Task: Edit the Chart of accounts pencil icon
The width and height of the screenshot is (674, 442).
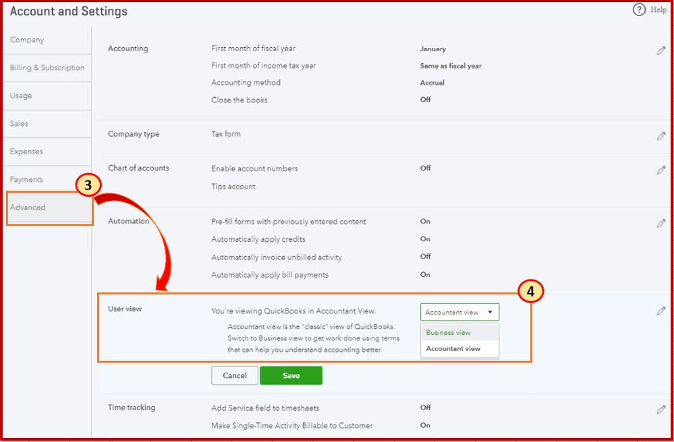Action: 661,170
